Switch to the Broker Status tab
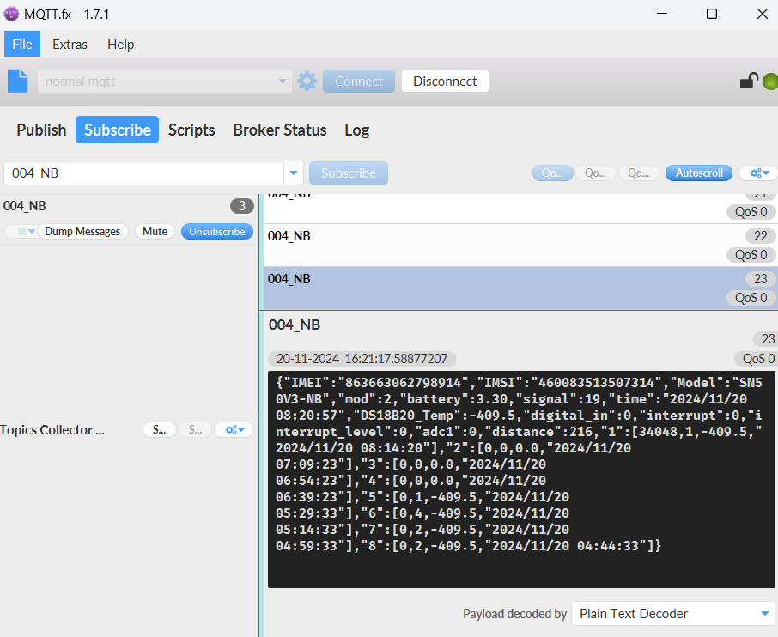Image resolution: width=778 pixels, height=637 pixels. 280,130
